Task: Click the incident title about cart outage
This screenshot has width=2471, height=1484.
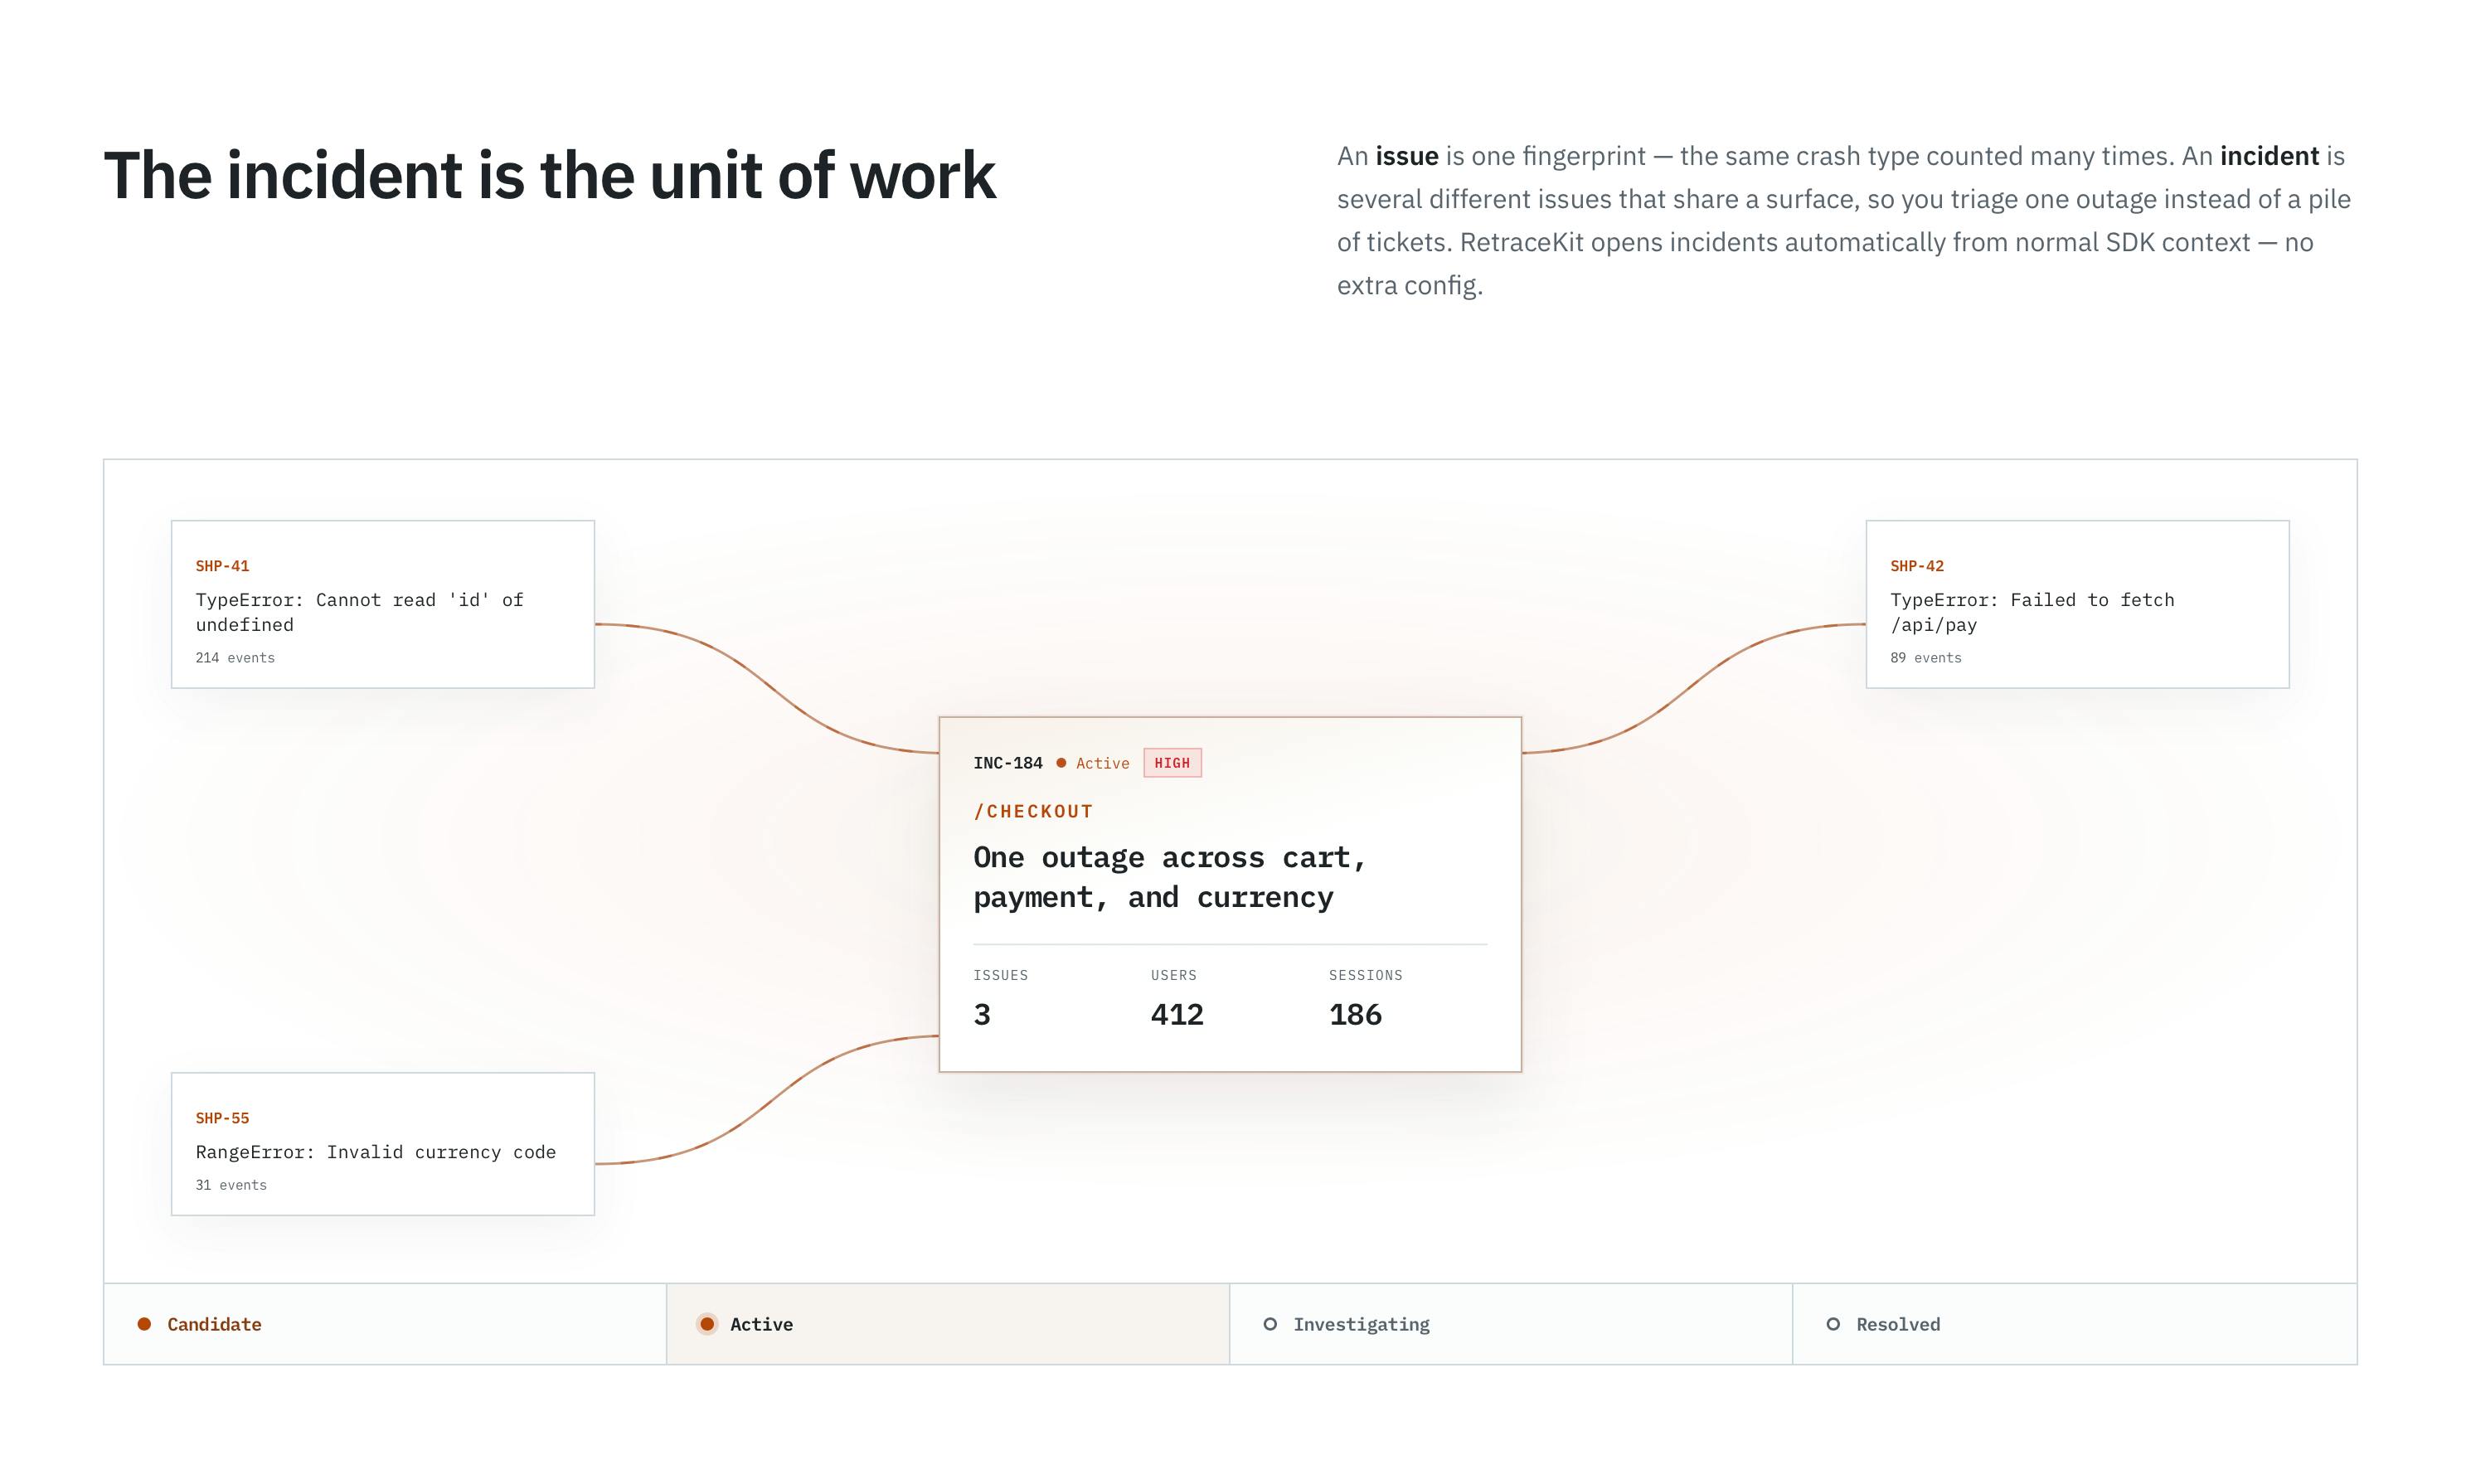Action: coord(1170,877)
